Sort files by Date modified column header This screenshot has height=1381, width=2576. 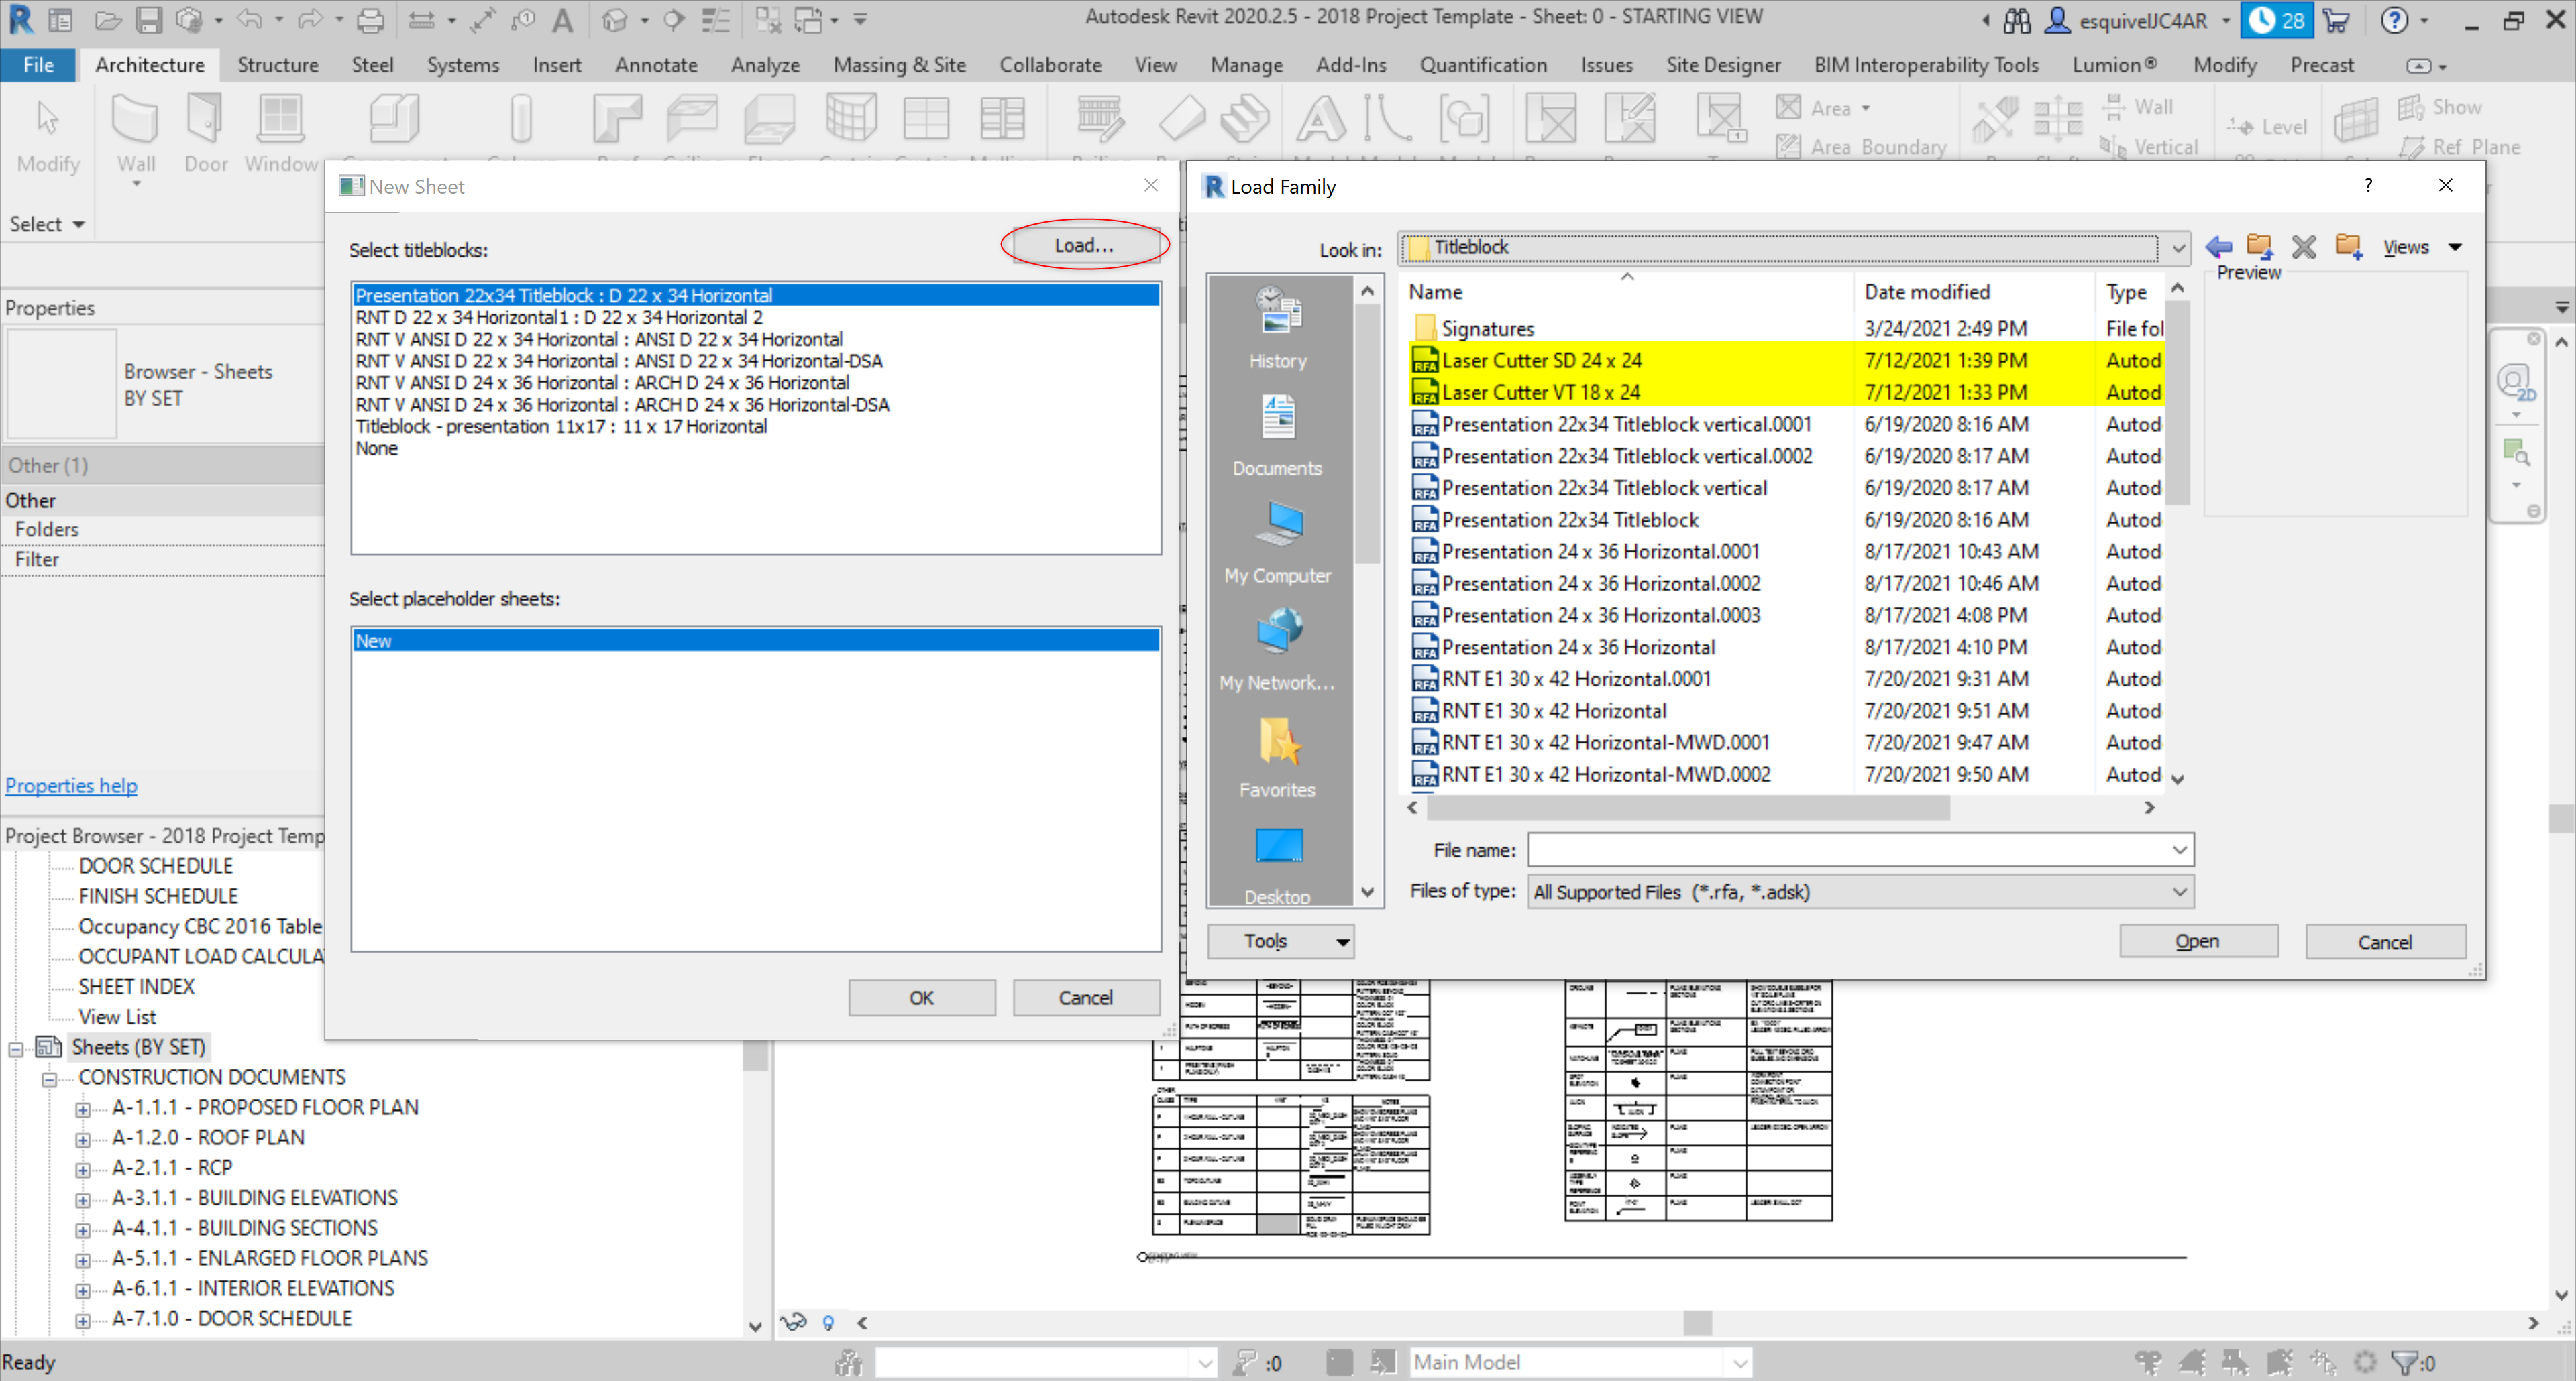(x=1927, y=292)
